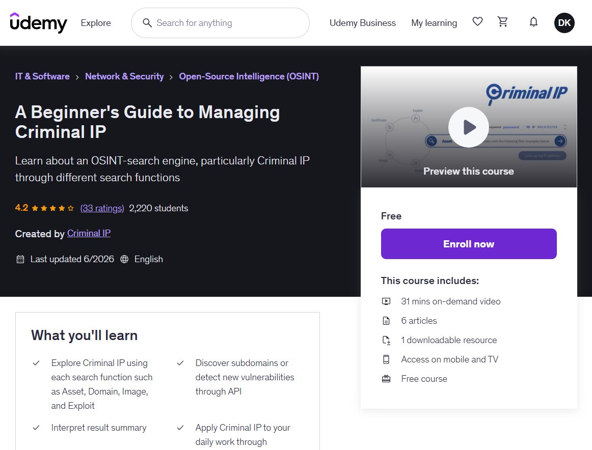Click Last updated 6/2026 text
Screen dimensions: 592x450
[72, 259]
